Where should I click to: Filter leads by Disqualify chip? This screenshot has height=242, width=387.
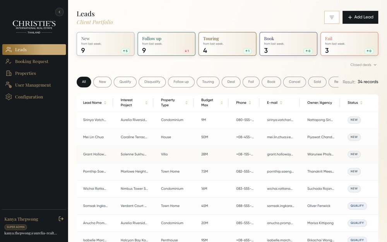tap(152, 82)
